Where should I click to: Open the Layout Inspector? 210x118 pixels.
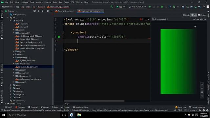click(x=197, y=107)
